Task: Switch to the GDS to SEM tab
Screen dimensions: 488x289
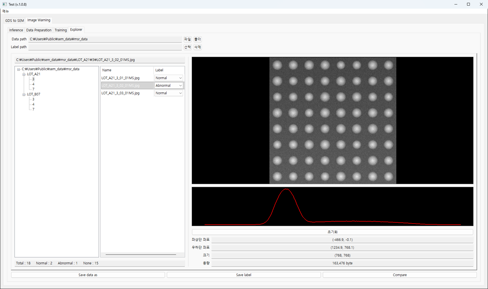Action: pos(15,20)
